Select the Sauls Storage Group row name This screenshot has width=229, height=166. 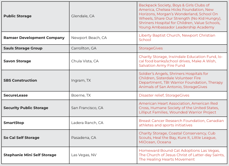(23, 48)
